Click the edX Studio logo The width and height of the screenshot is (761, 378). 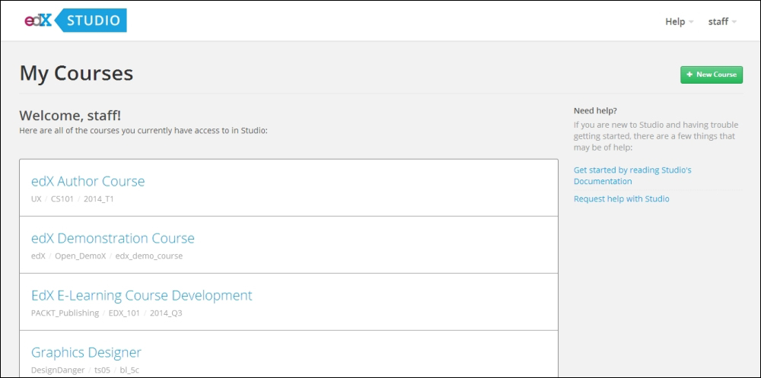pos(75,21)
